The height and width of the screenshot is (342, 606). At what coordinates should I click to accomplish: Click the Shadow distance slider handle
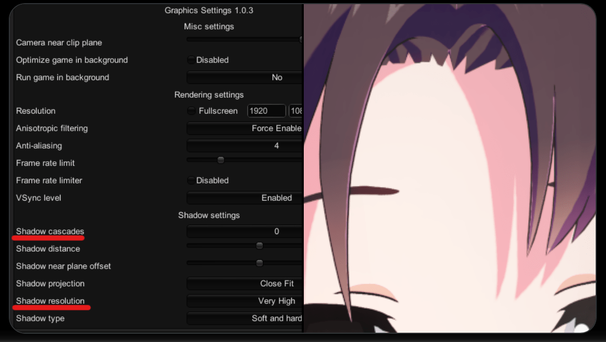[x=259, y=245]
